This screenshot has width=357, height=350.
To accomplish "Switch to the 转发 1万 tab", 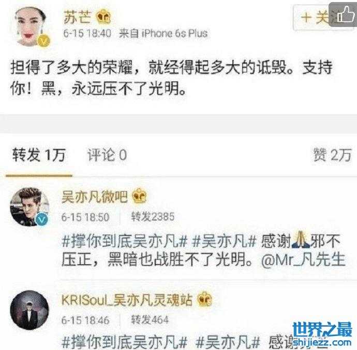I will click(x=39, y=155).
